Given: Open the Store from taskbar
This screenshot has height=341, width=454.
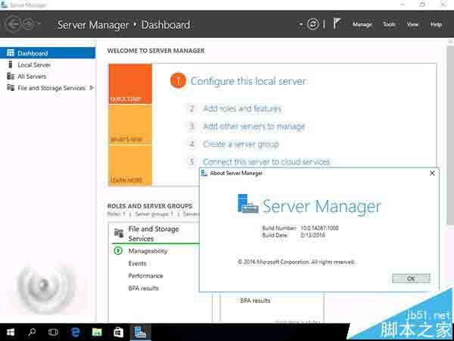Looking at the screenshot, I should click(119, 333).
